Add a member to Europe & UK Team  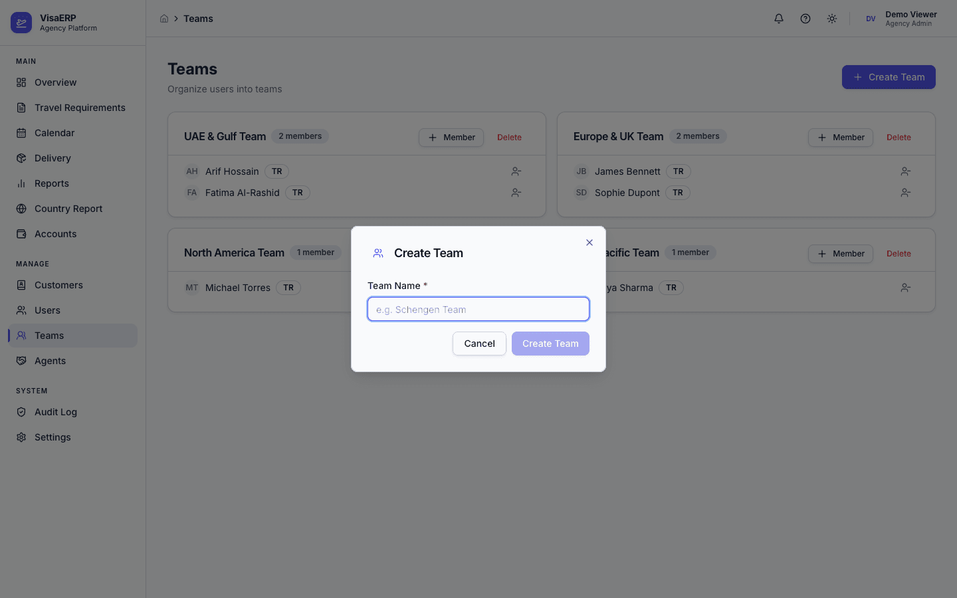point(841,138)
